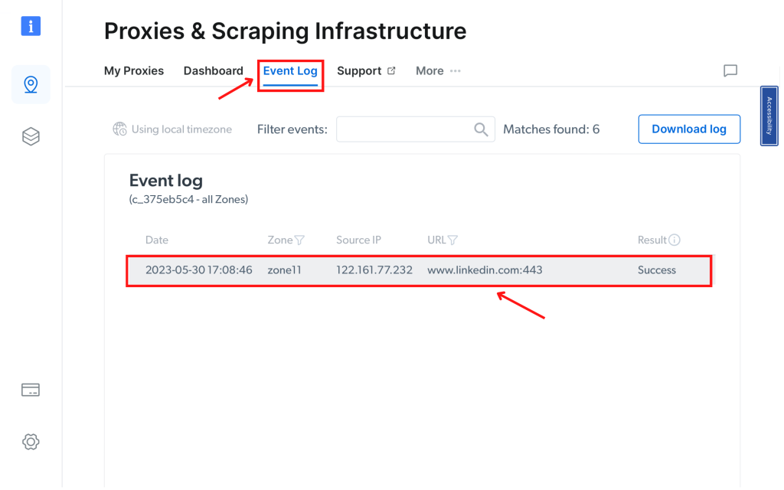Switch to the My Proxies tab

point(134,70)
